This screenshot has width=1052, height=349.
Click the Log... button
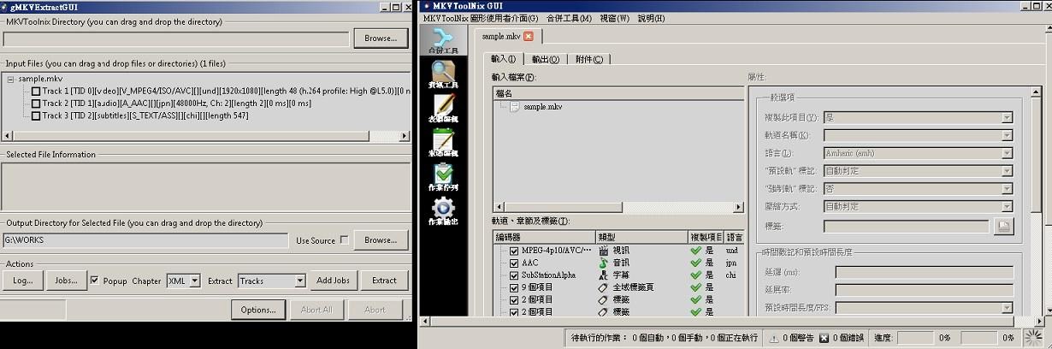point(23,281)
